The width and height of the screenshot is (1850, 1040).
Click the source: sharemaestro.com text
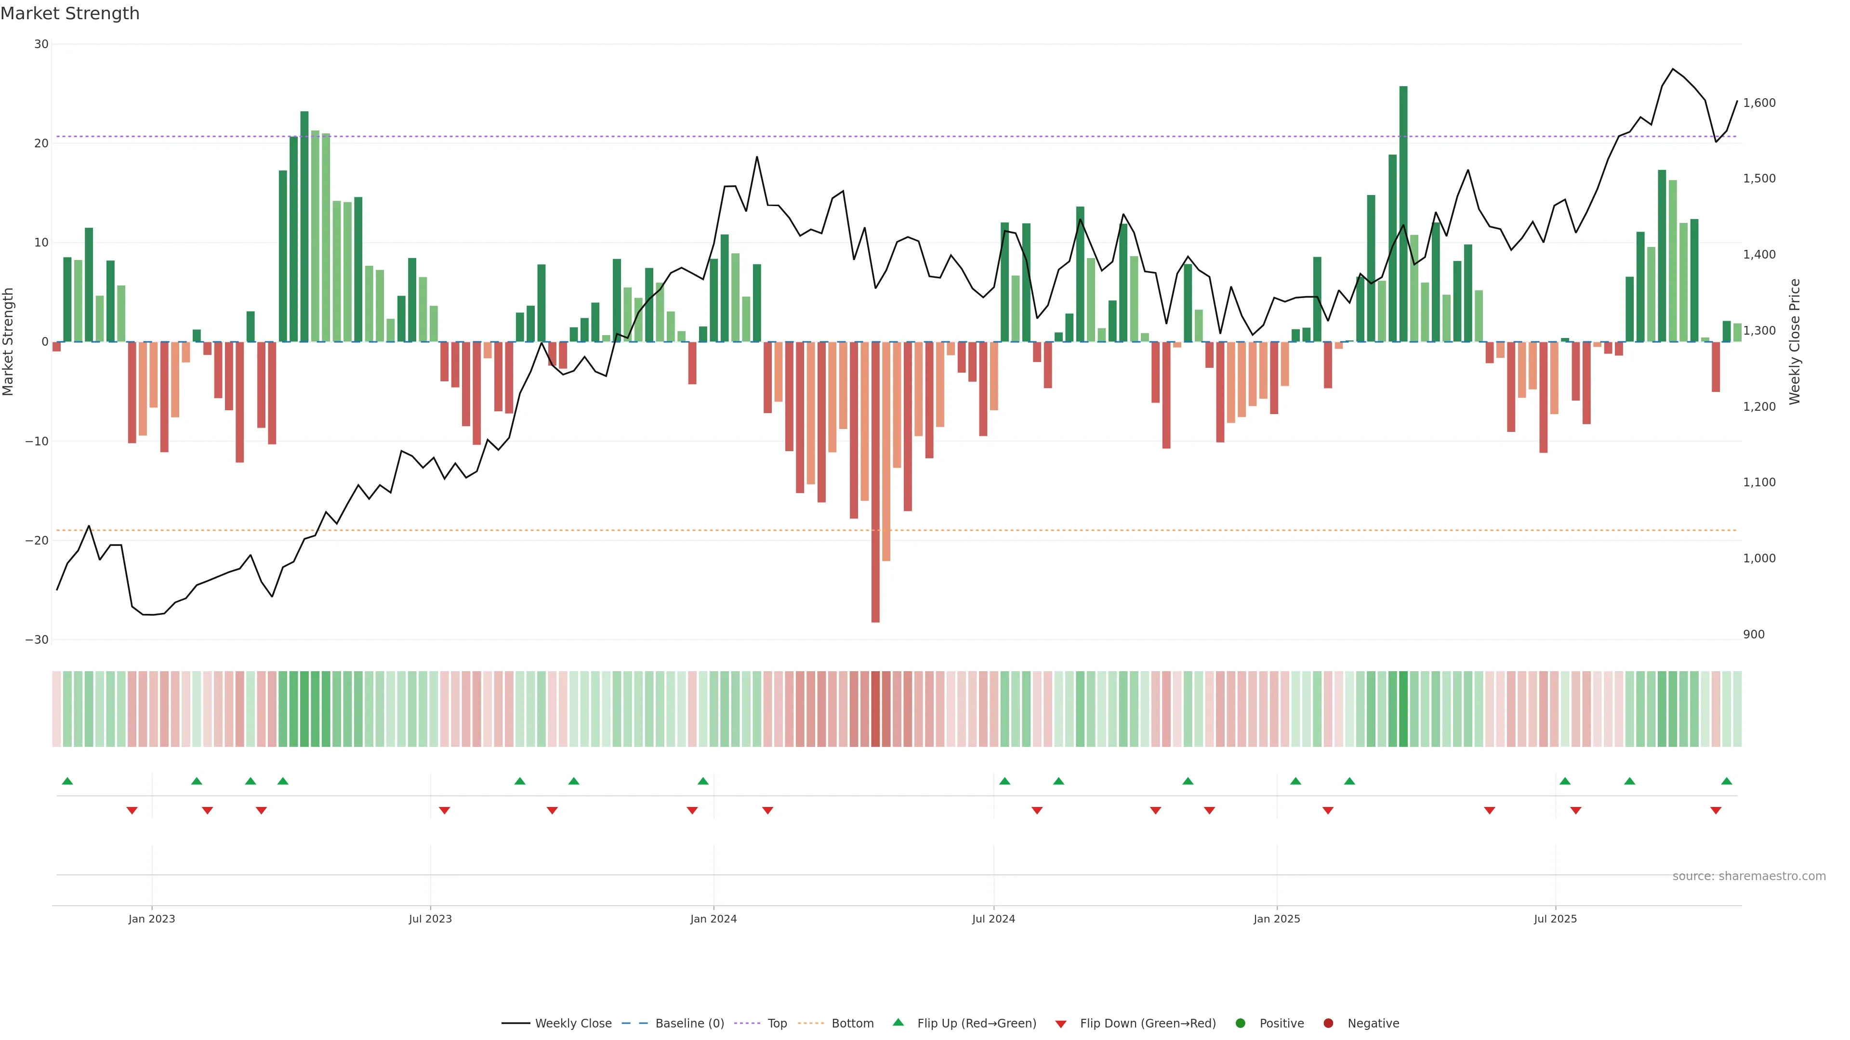1749,876
